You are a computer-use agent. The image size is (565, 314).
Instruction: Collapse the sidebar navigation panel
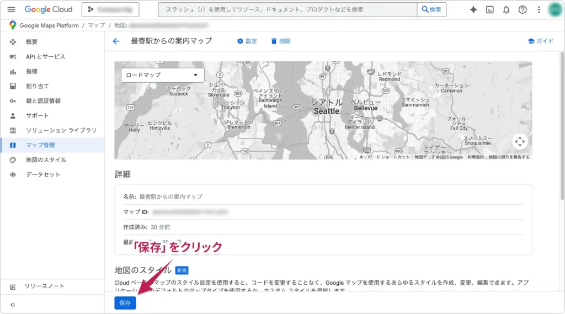(x=13, y=305)
